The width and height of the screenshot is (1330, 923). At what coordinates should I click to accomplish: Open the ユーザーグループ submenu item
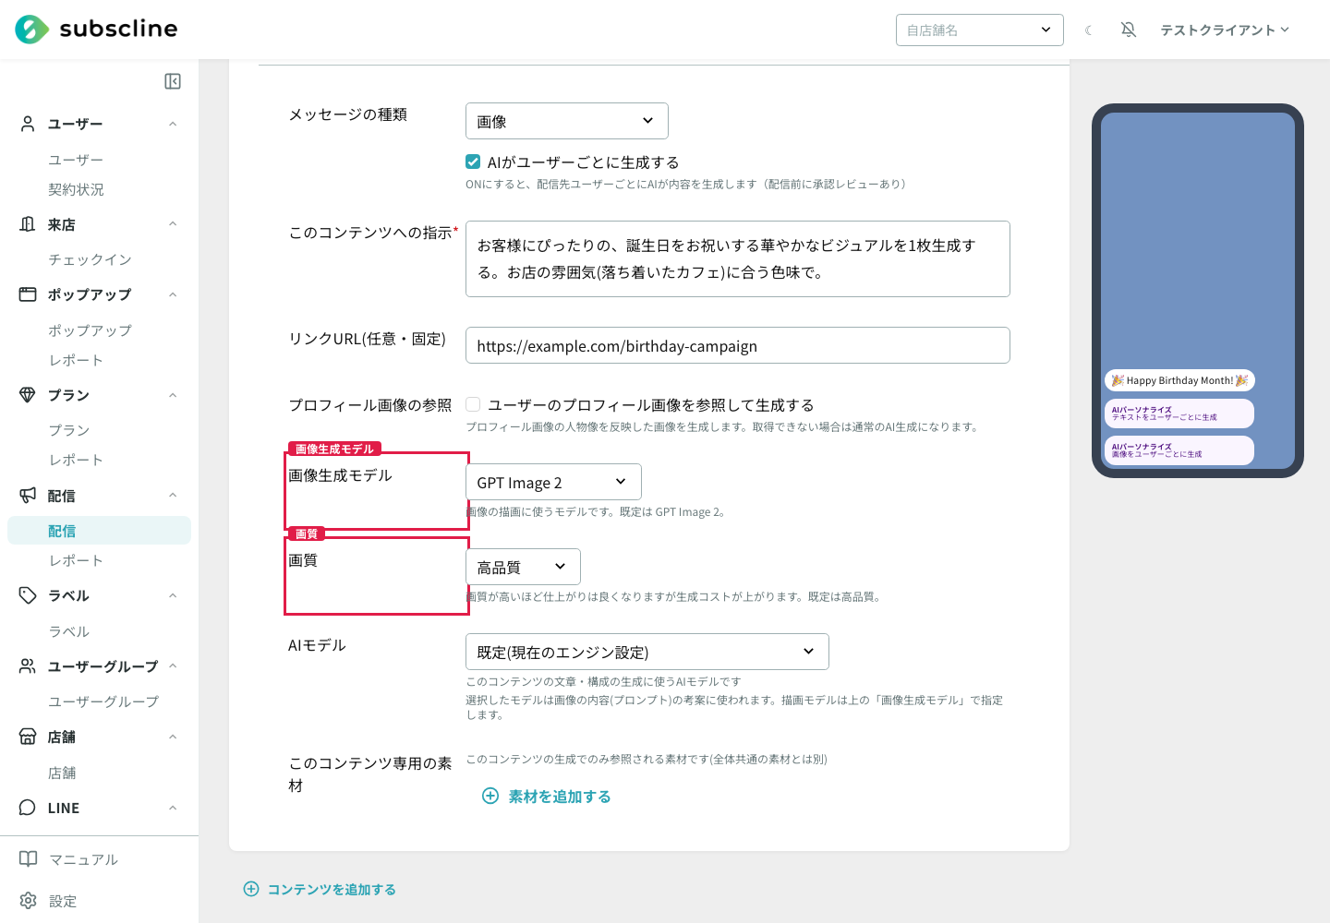click(x=103, y=701)
